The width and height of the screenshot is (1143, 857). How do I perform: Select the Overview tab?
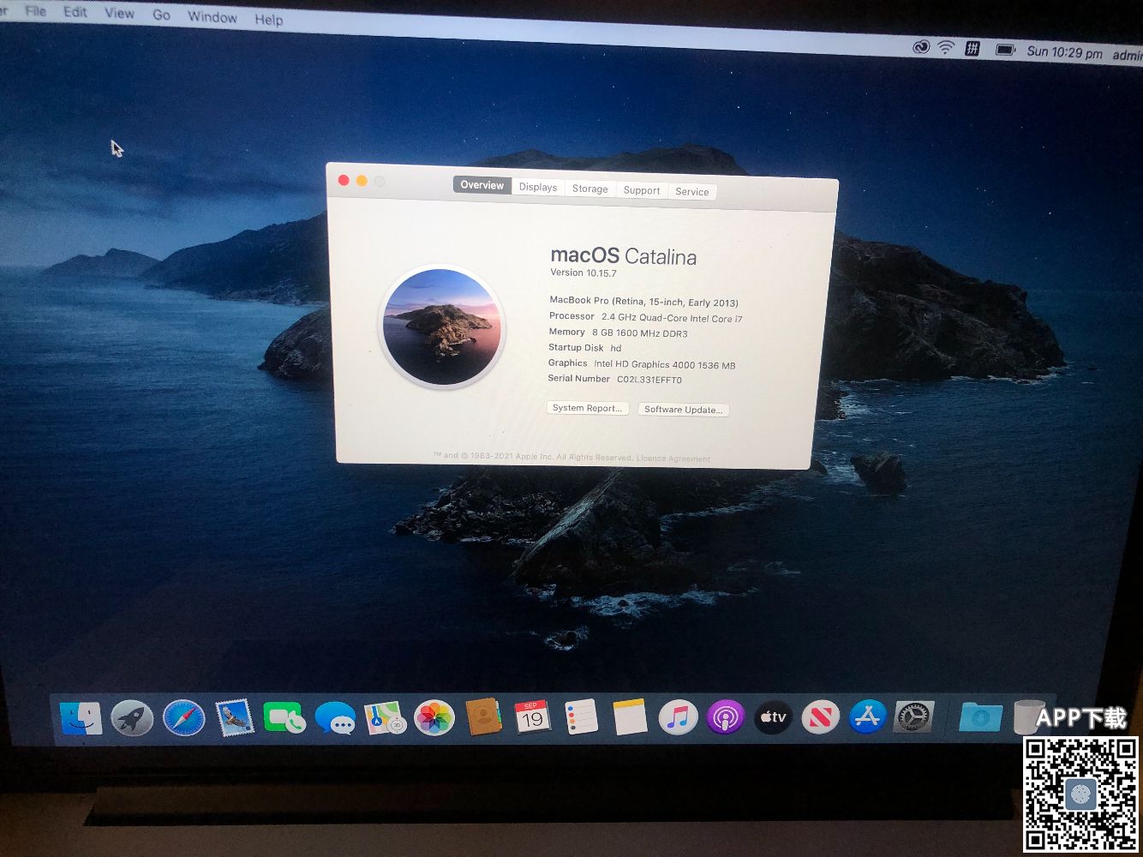(482, 185)
